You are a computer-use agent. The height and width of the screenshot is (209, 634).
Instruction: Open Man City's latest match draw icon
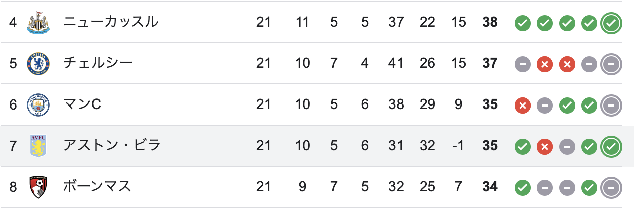pos(611,105)
